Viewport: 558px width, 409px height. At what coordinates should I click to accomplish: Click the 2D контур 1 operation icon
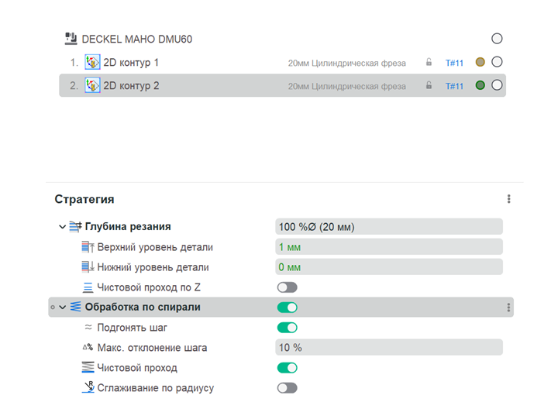coord(92,62)
